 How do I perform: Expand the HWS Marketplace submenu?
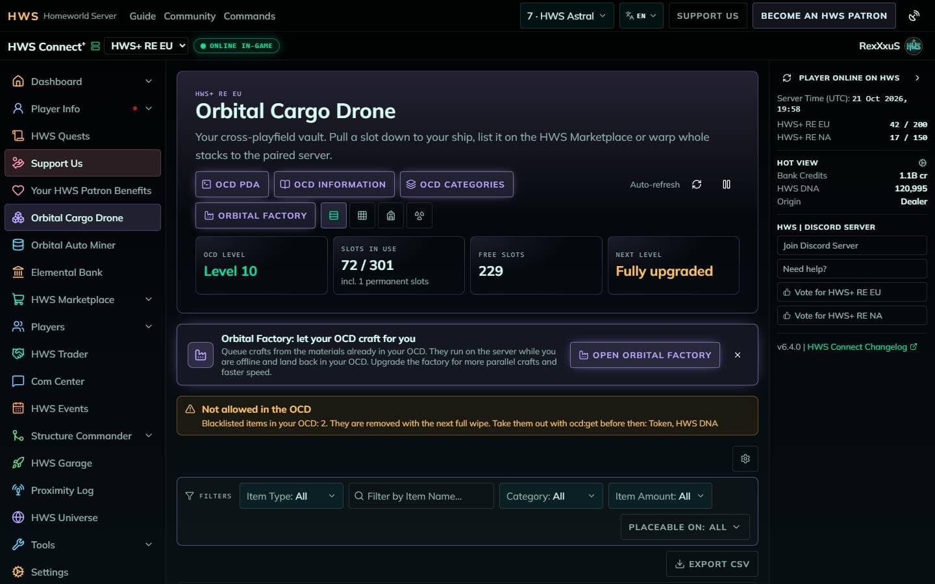82,300
